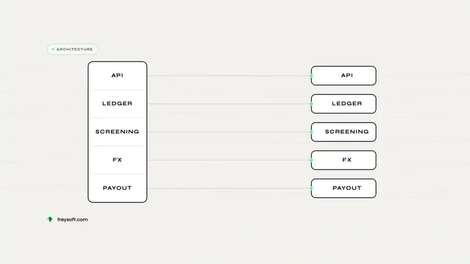Click green connector dot on right PAYOUT box
Screen dimensions: 470x264
(312, 188)
